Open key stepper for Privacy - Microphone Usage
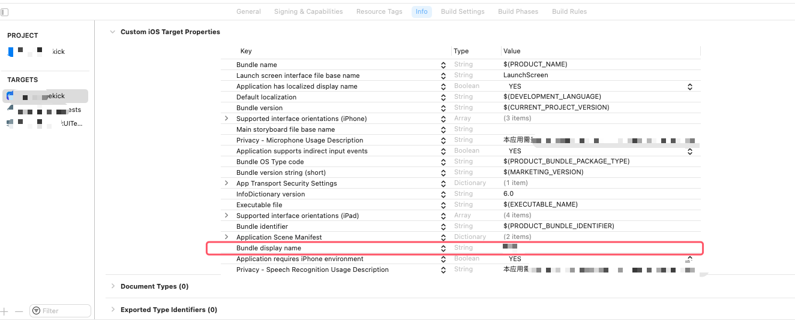795x324 pixels. click(443, 140)
